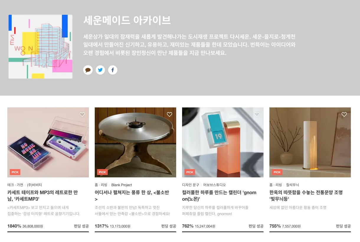The image size is (360, 242).
Task: Select the 디자인 문구 category label
Action: [191, 185]
